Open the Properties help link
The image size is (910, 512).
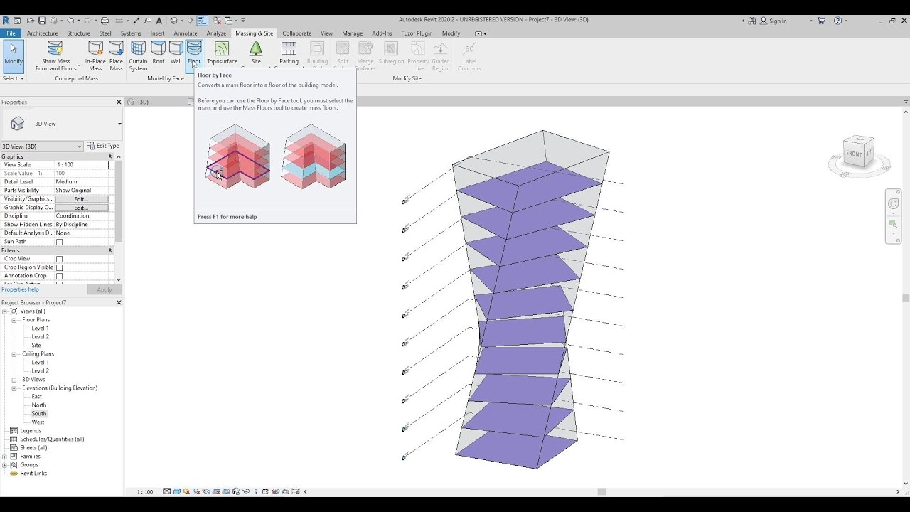pos(20,289)
